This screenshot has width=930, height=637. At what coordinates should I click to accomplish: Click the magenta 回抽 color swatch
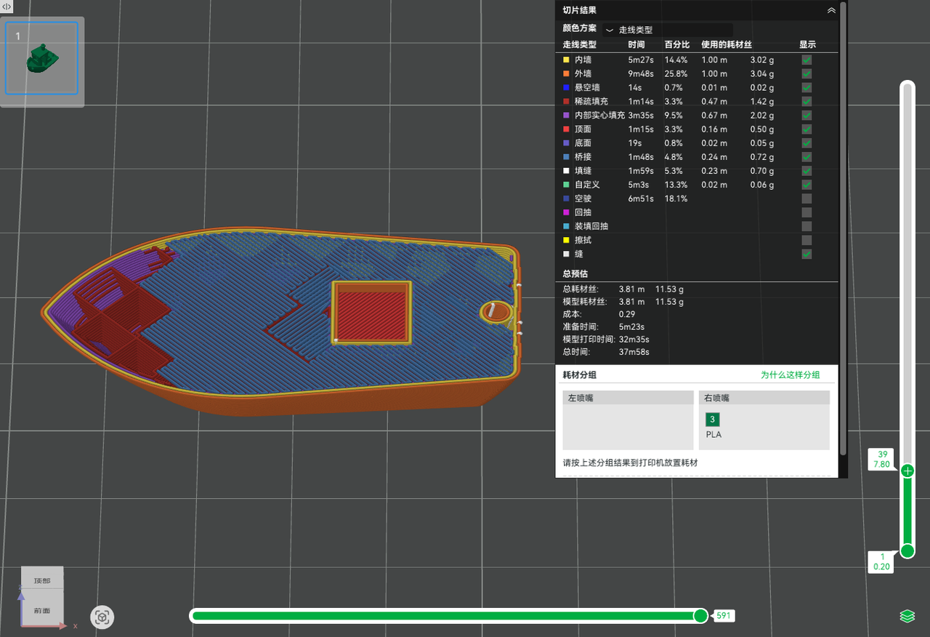click(567, 212)
